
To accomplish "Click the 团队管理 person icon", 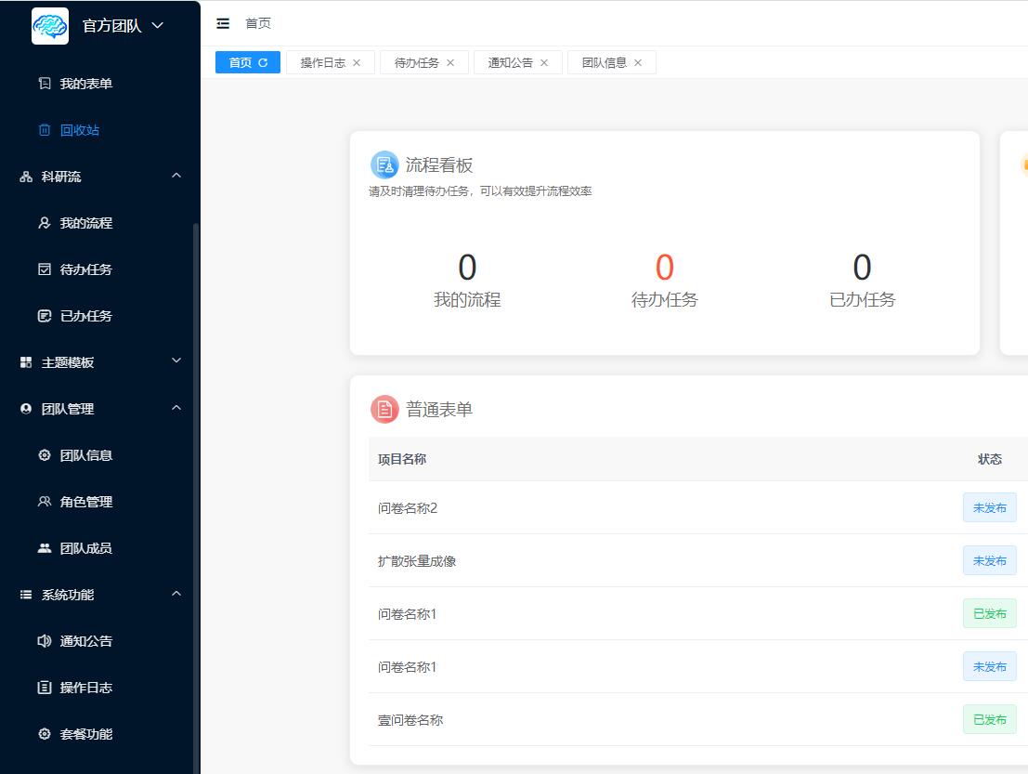I will (x=26, y=409).
